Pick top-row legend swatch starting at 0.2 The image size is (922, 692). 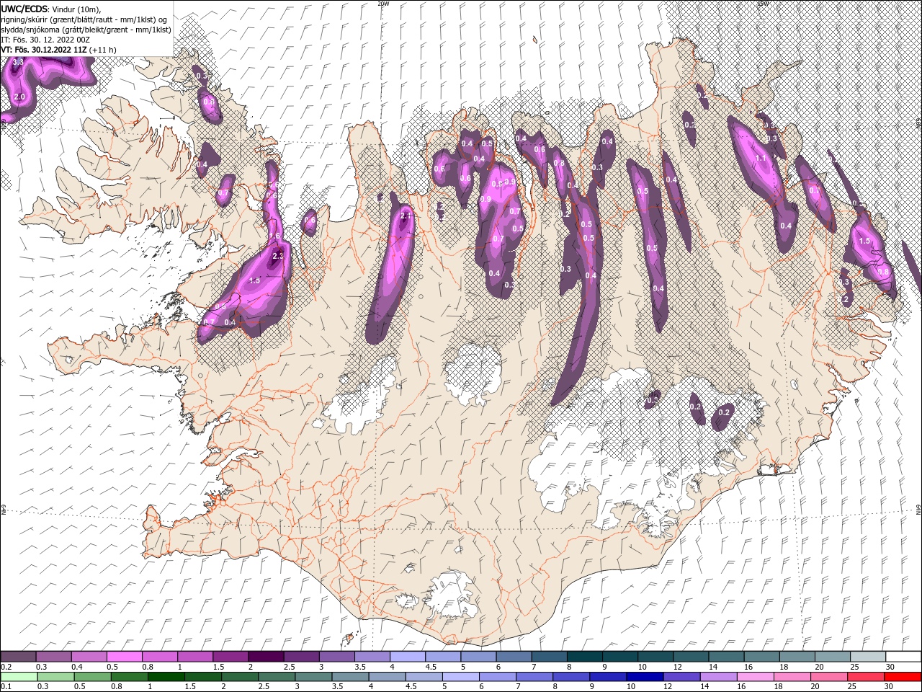point(18,656)
